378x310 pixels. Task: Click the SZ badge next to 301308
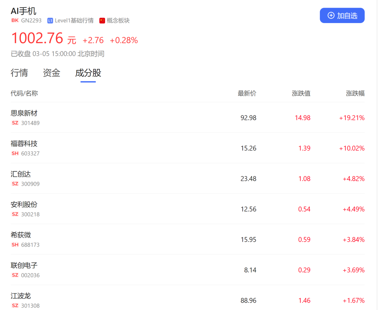click(15, 306)
